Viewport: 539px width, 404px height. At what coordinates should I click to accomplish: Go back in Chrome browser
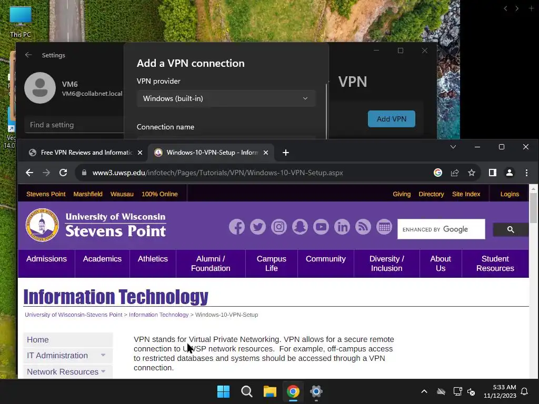click(x=29, y=173)
